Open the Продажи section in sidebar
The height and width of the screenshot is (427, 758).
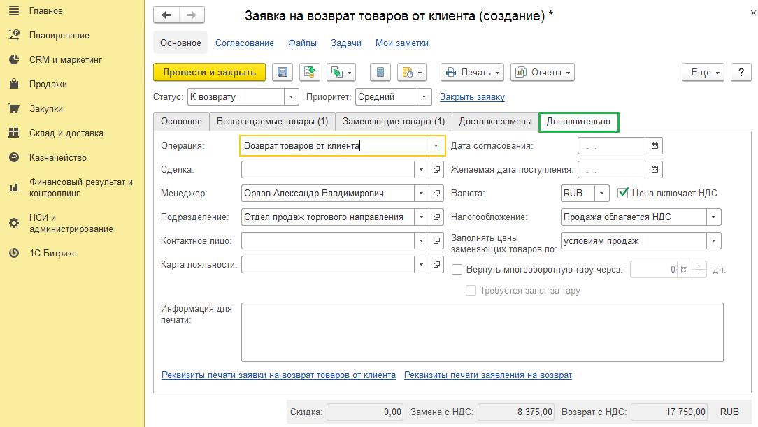pos(48,85)
